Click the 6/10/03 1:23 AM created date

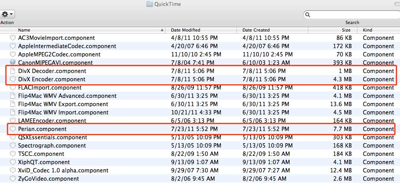266,62
